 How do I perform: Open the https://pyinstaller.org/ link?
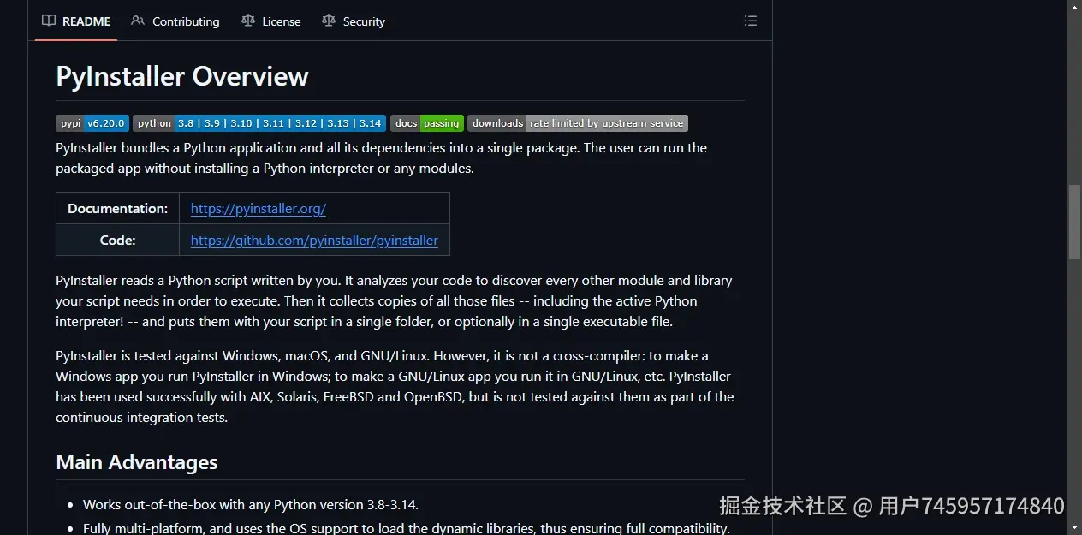[x=259, y=209]
